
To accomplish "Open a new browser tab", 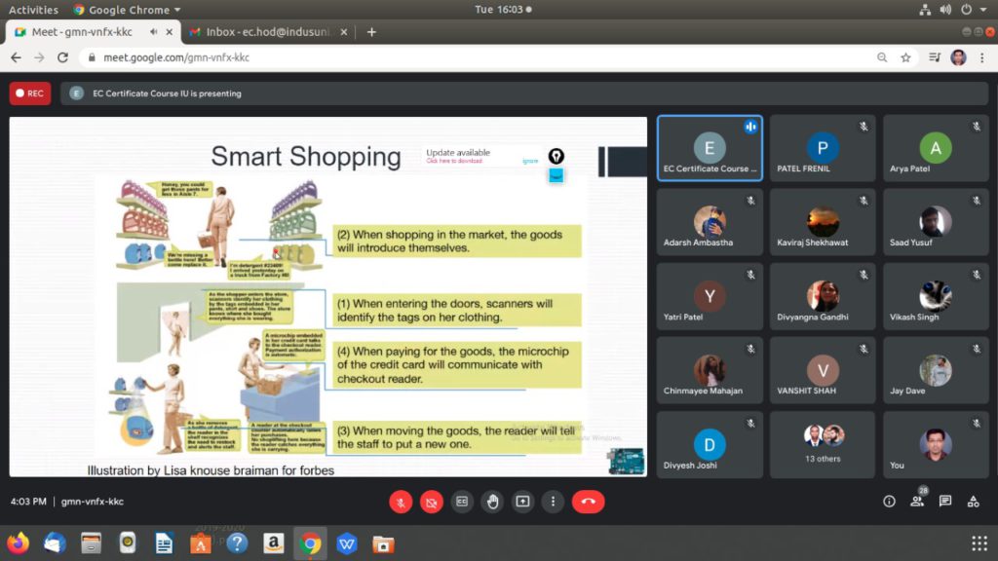I will click(x=371, y=32).
